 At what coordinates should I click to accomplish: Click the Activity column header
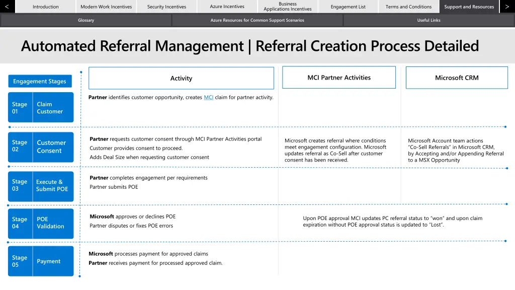(181, 78)
